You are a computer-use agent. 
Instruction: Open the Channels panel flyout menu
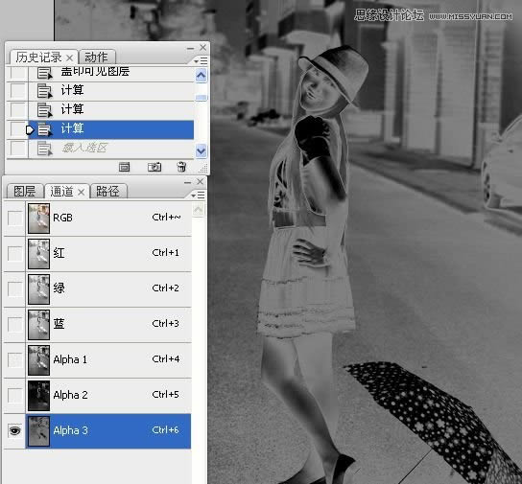[x=199, y=196]
